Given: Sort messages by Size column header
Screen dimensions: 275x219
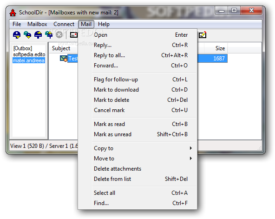Looking at the screenshot, I should pos(216,48).
